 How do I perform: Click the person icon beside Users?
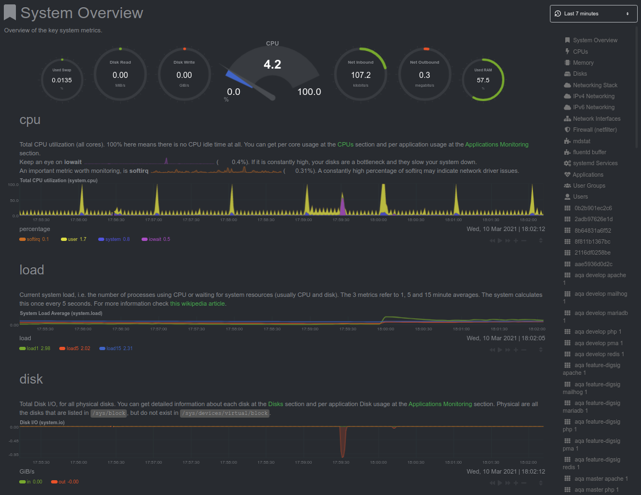coord(567,196)
